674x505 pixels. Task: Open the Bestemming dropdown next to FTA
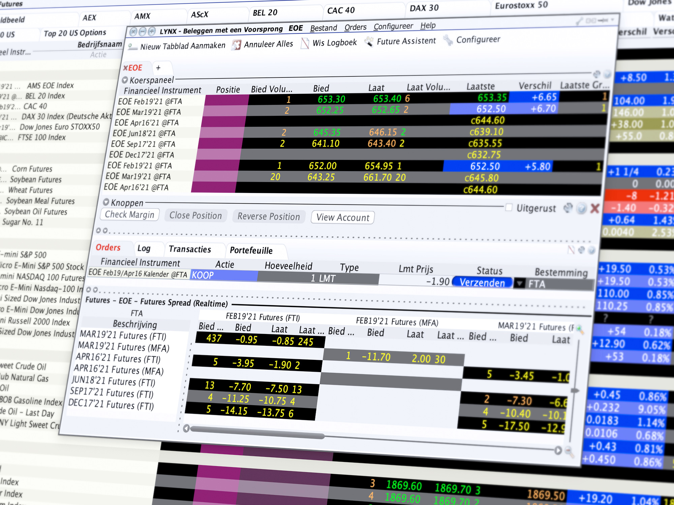519,283
